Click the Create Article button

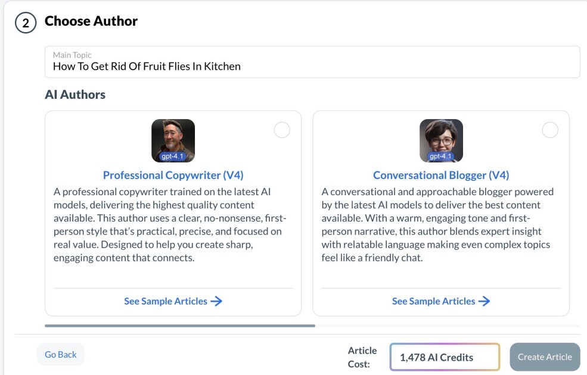544,357
